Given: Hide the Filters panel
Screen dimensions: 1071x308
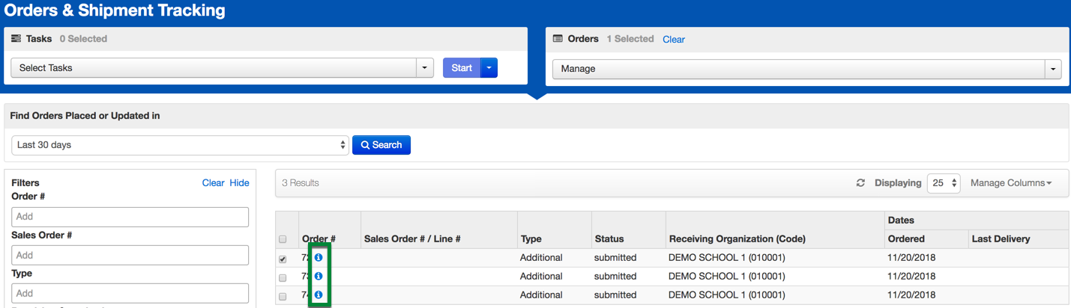Looking at the screenshot, I should click(x=239, y=183).
